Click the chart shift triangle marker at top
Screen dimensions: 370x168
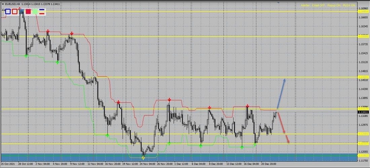[x=278, y=3]
